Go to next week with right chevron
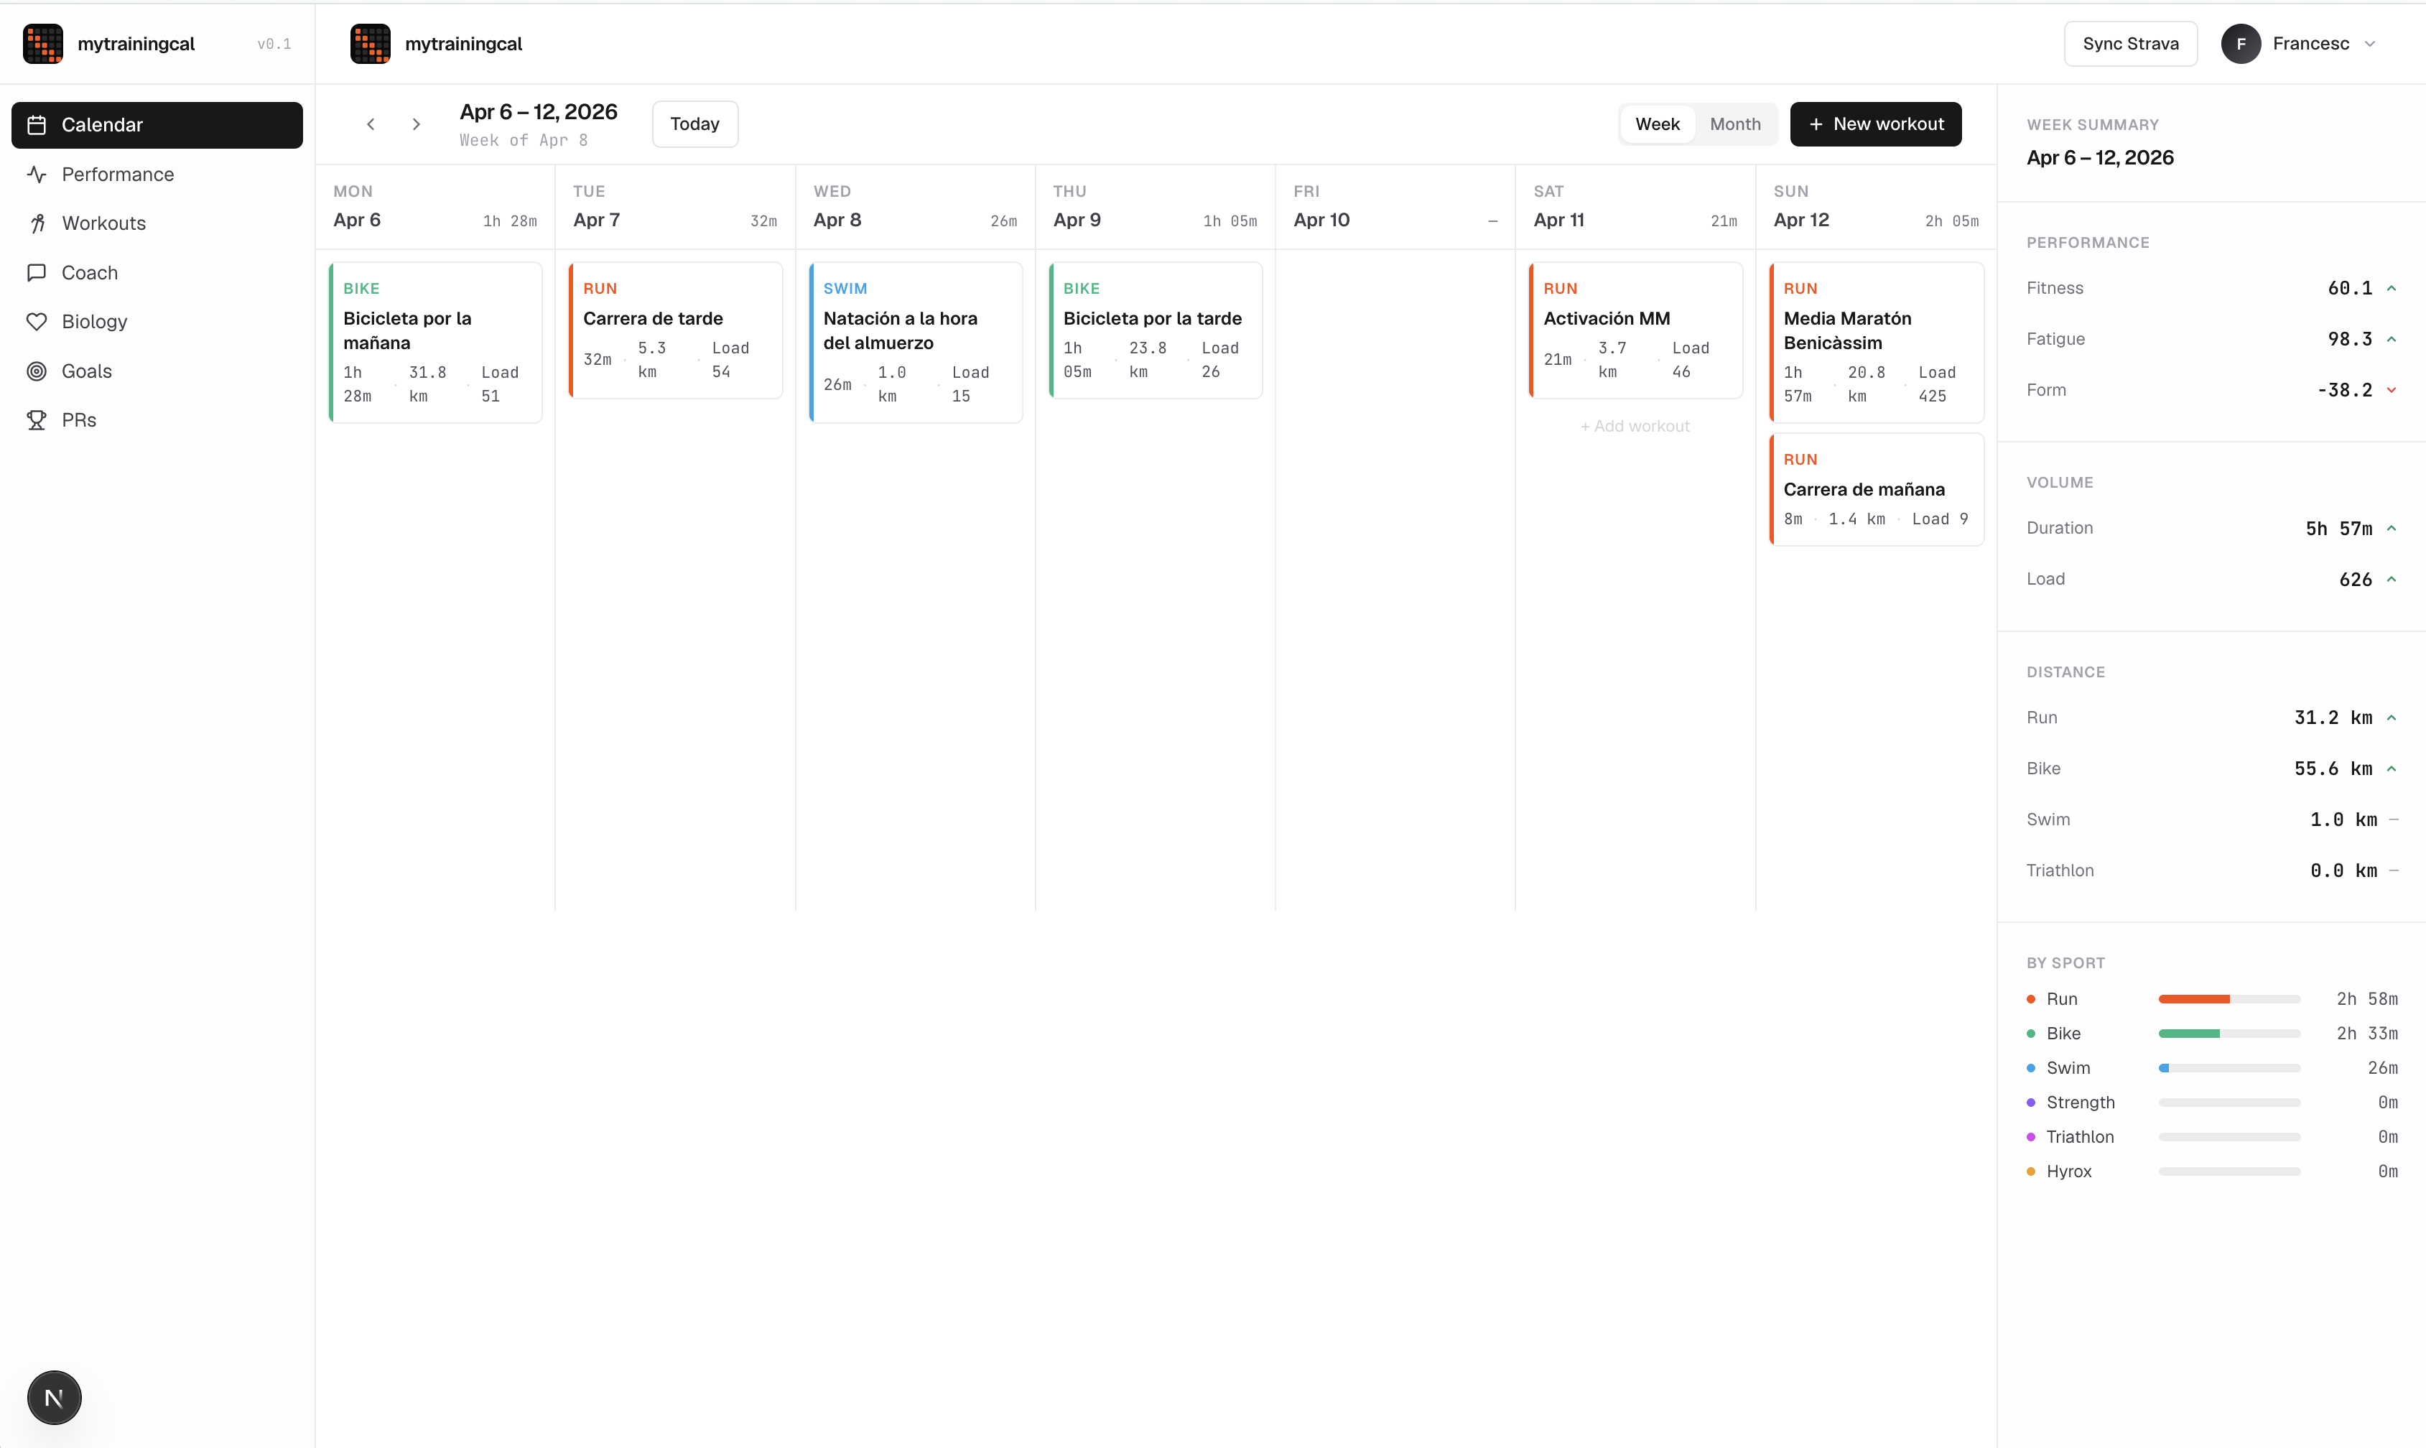This screenshot has height=1448, width=2426. click(417, 124)
